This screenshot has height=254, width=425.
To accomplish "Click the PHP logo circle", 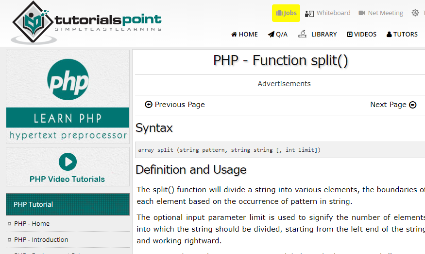I will (68, 80).
